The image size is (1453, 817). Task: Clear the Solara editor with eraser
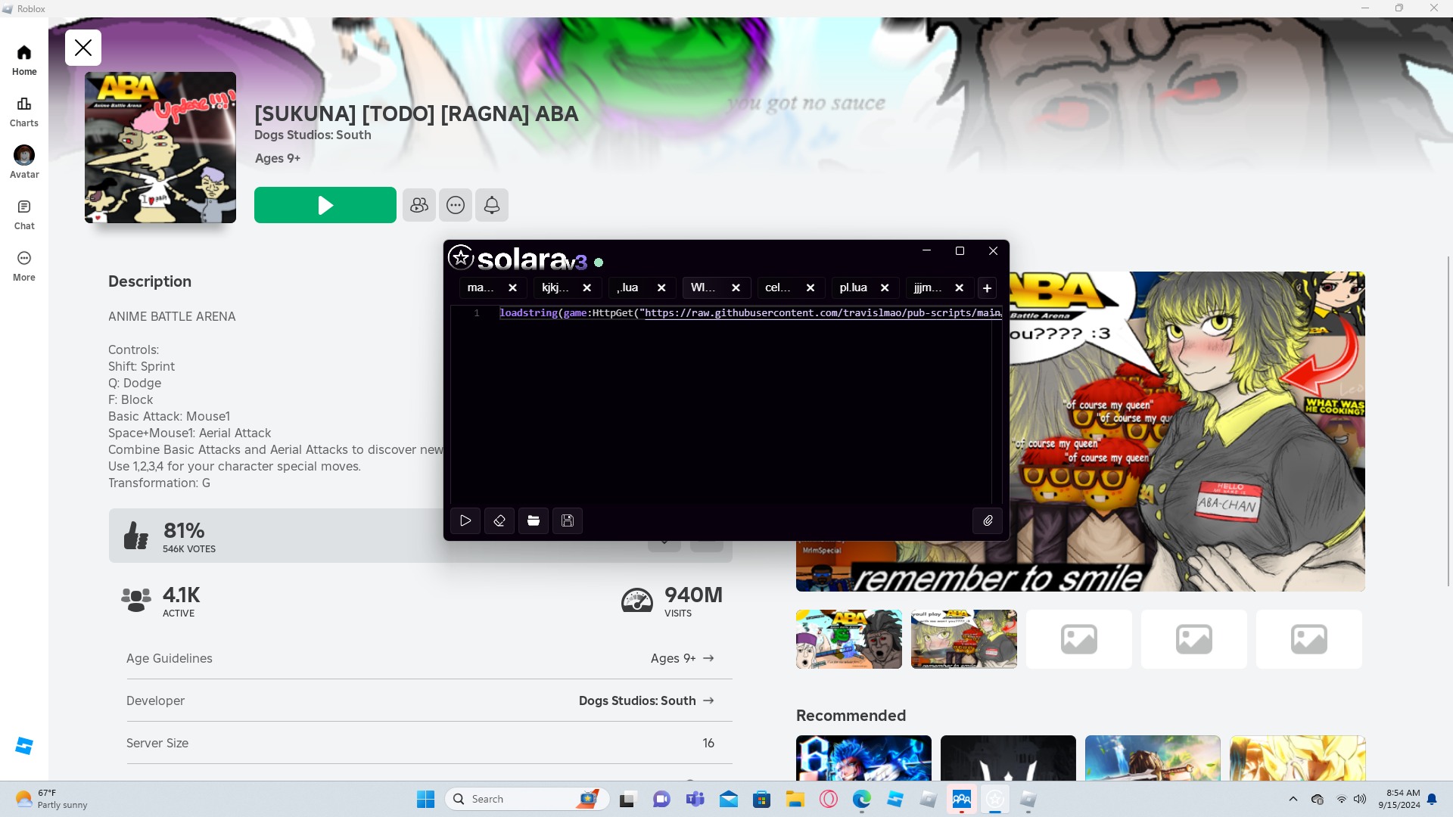coord(499,520)
